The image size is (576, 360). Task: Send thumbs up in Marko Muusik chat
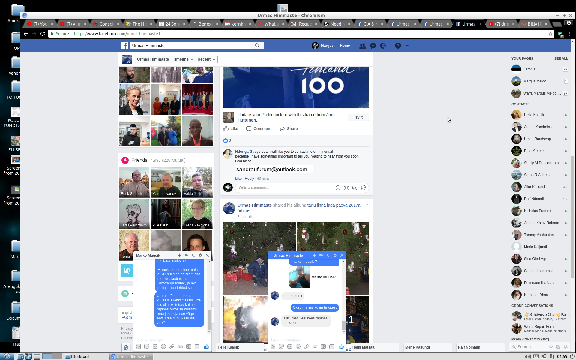click(207, 346)
